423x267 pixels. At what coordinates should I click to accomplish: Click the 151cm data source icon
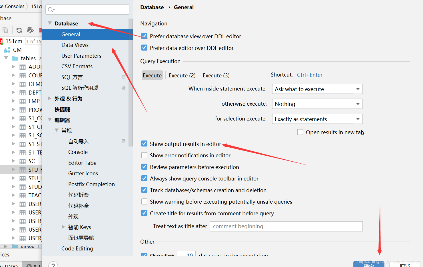[1, 41]
